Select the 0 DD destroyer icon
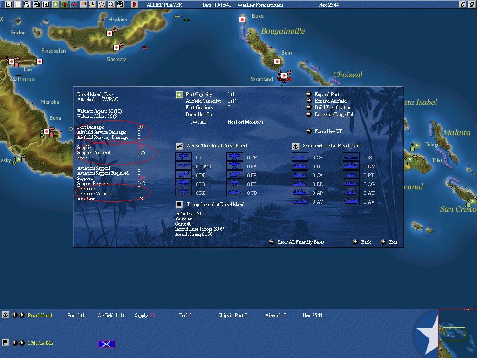This screenshot has width=477, height=358. 300,184
